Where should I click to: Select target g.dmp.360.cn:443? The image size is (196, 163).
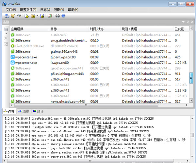64,52
